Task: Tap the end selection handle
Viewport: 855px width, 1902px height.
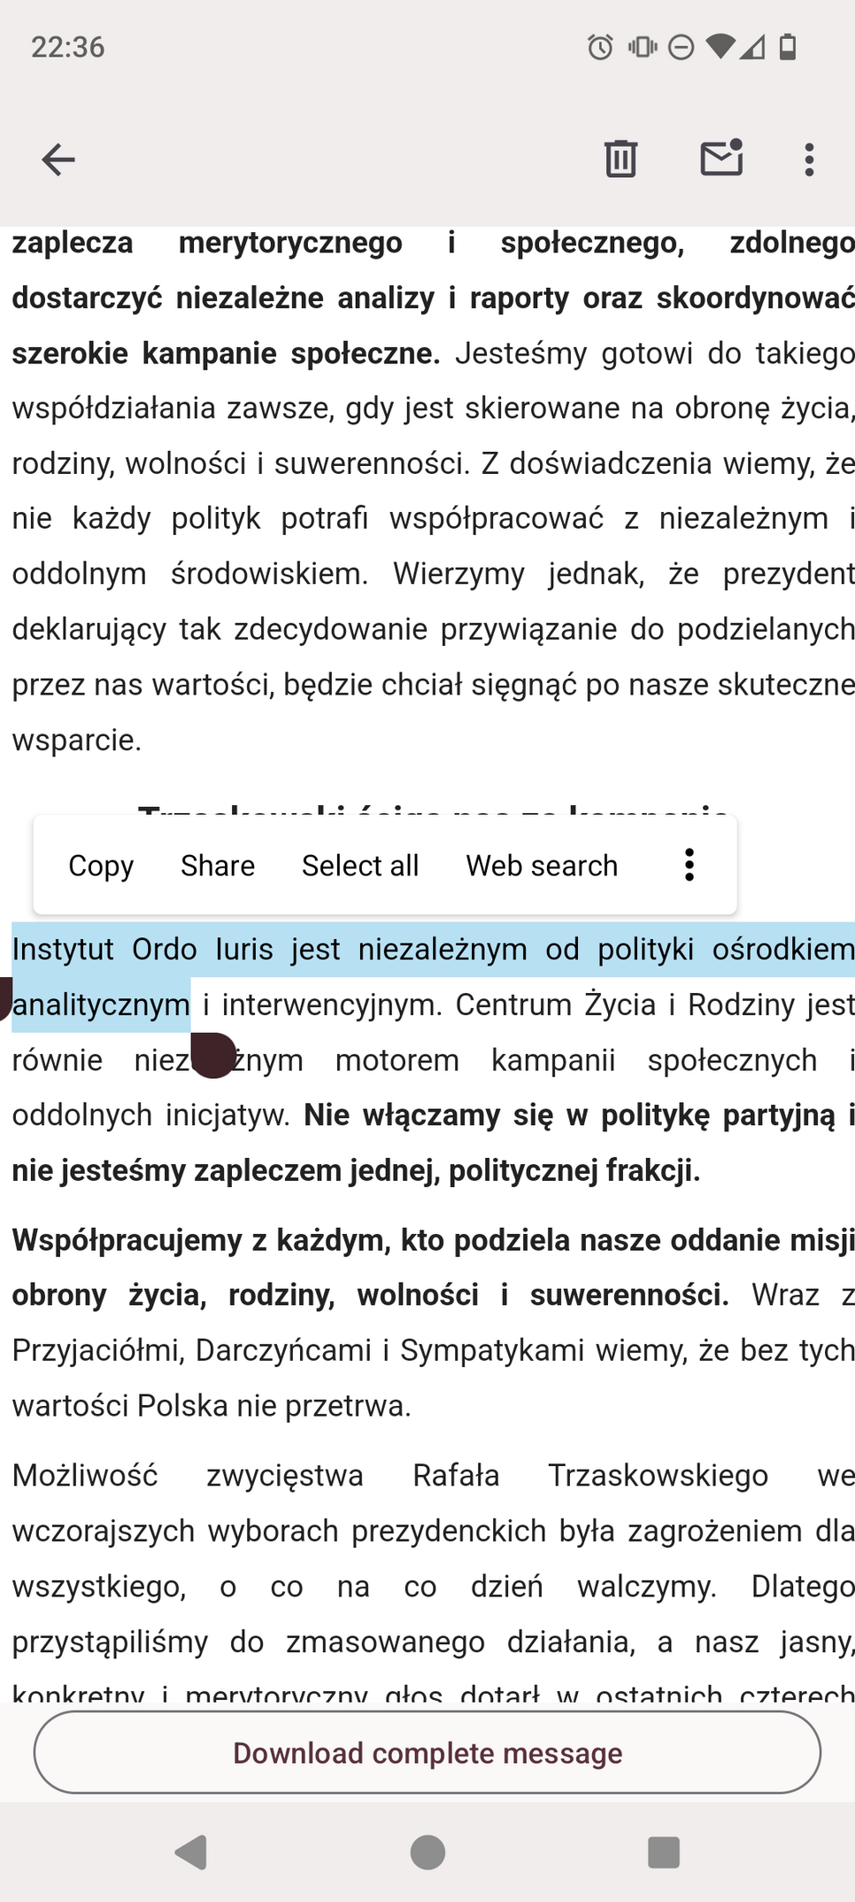Action: [212, 1055]
